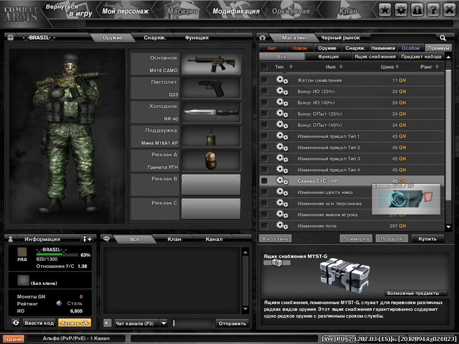The image size is (459, 344).
Task: Click the search magnifier in the shop panel
Action: [443, 38]
